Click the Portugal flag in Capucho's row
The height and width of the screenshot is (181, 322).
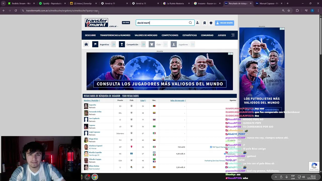pos(154,106)
